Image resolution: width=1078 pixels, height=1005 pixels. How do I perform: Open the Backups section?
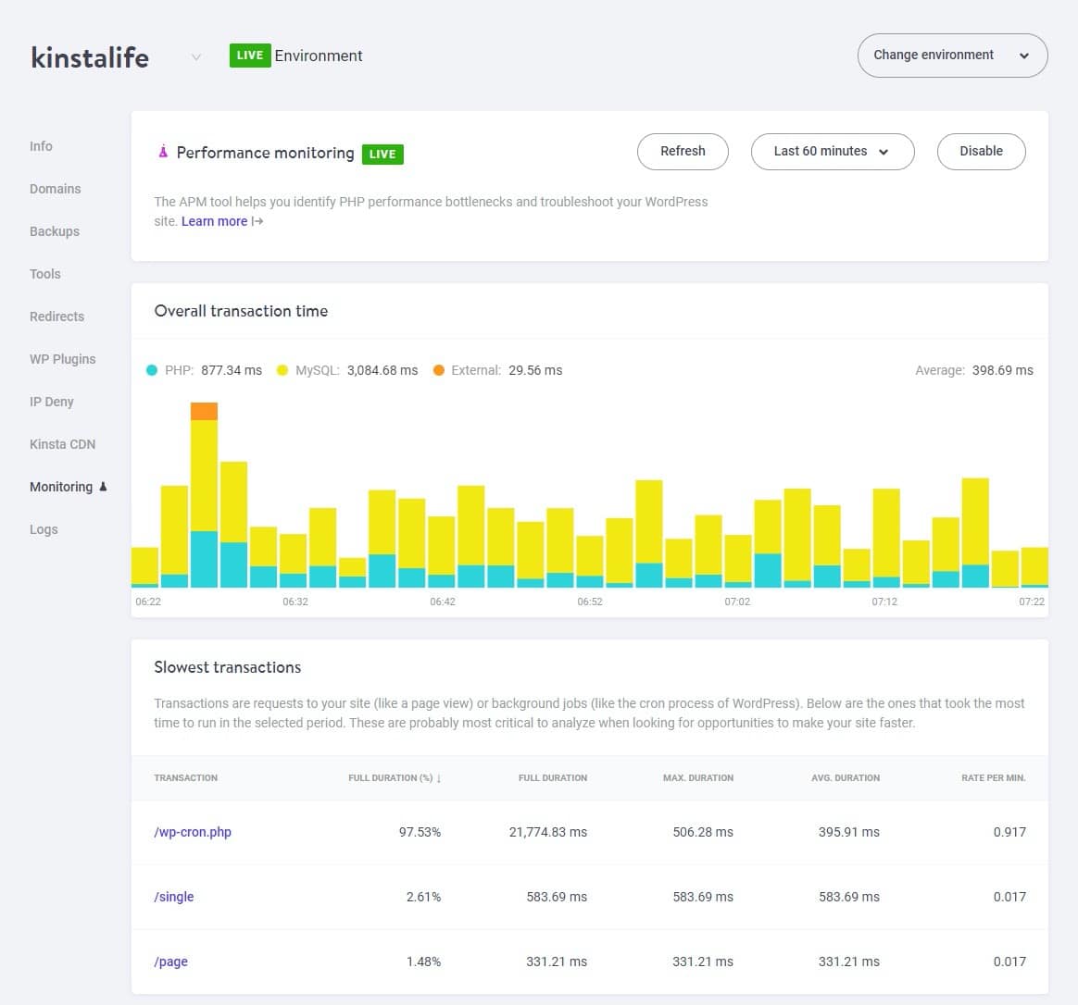pos(54,231)
